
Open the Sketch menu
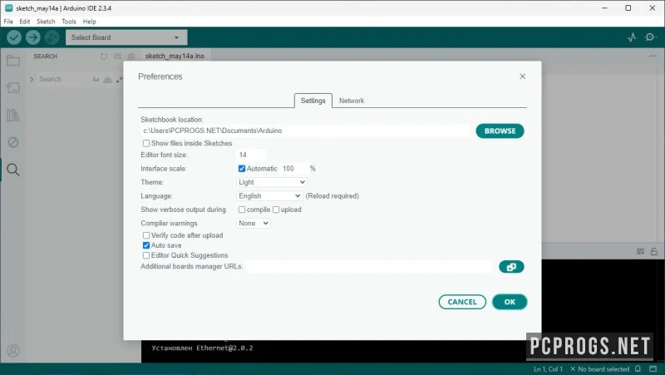coord(46,22)
